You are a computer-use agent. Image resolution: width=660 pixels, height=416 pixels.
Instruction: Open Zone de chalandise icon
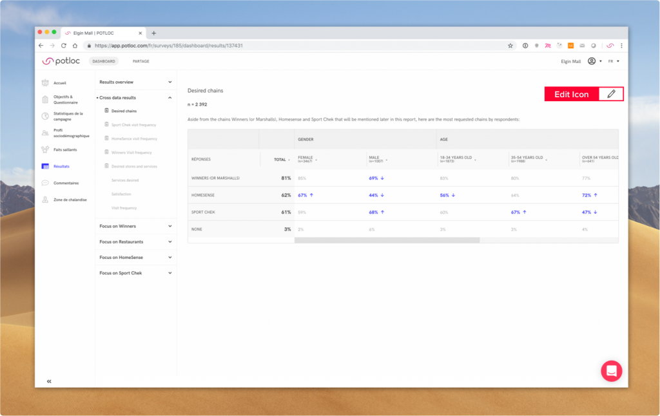click(45, 200)
